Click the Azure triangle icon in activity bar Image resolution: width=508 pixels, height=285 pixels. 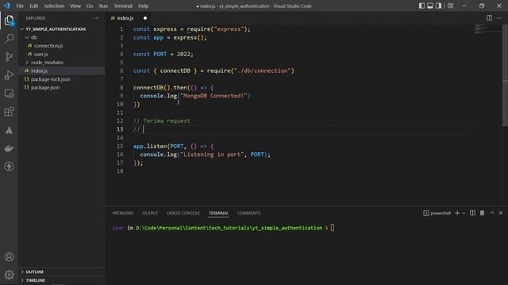click(9, 130)
